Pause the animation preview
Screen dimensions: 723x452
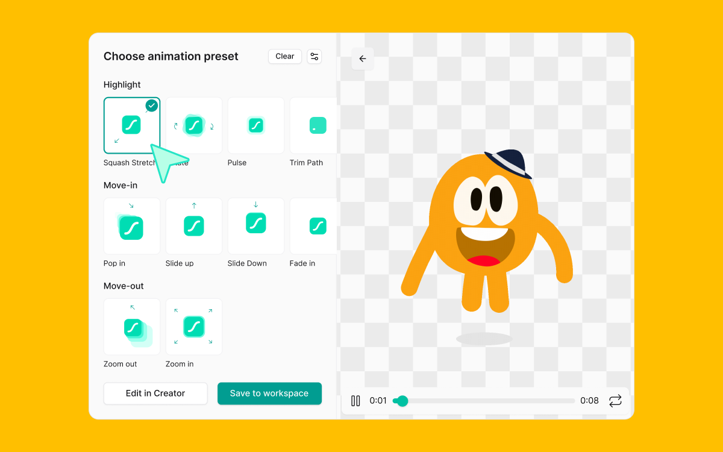pyautogui.click(x=355, y=401)
